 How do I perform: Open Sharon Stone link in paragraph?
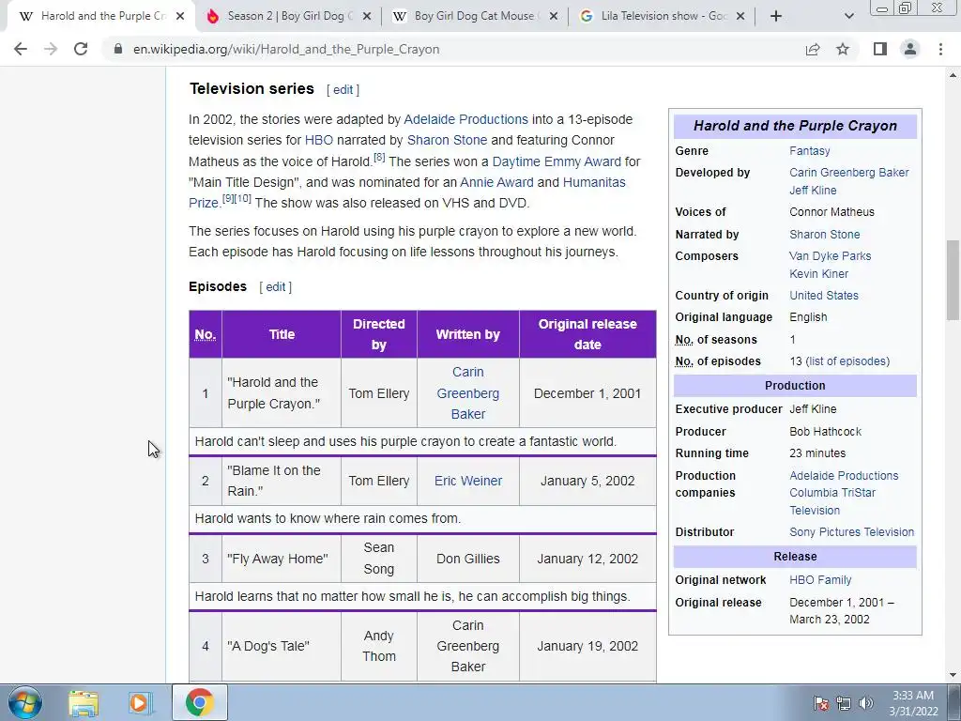pos(447,141)
